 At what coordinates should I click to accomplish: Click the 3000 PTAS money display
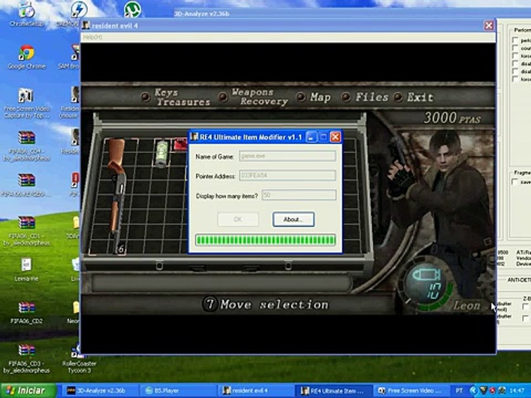pyautogui.click(x=452, y=118)
